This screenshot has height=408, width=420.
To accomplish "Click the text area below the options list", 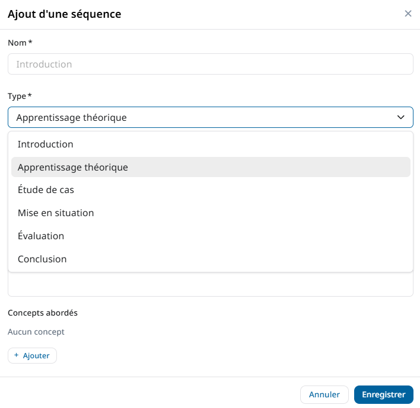I will click(211, 285).
